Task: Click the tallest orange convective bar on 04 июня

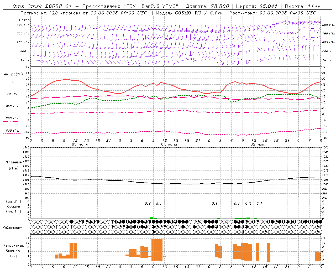Action: point(157,250)
